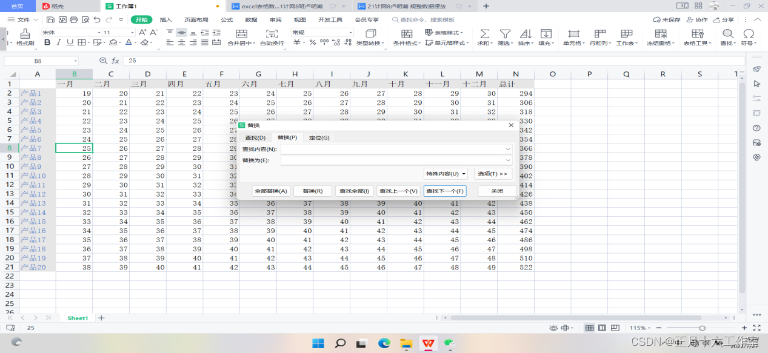Screen dimensions: 768x353
Task: Toggle Bold formatting
Action: pyautogui.click(x=47, y=42)
